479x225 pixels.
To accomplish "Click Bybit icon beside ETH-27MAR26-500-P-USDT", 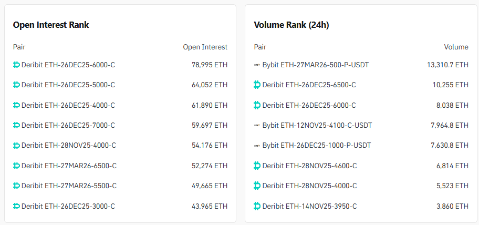I will coord(257,65).
